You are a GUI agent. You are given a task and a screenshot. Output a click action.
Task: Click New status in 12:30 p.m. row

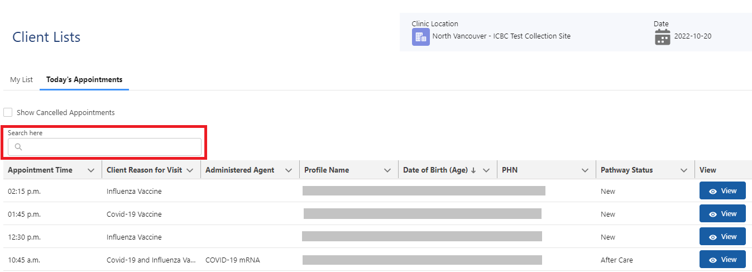pos(608,237)
